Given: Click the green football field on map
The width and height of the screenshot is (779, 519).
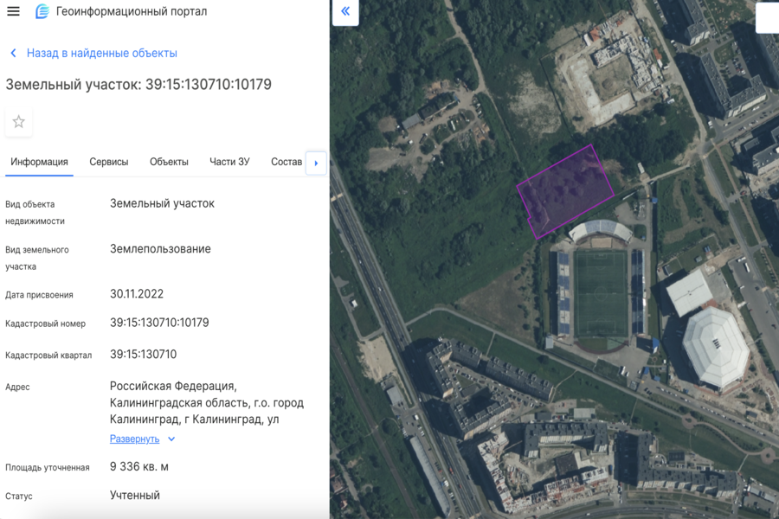Looking at the screenshot, I should (x=601, y=293).
